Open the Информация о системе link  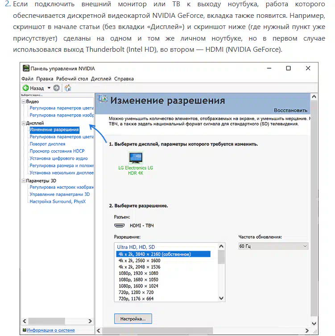[x=51, y=330]
